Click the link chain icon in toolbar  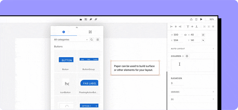tap(96, 19)
